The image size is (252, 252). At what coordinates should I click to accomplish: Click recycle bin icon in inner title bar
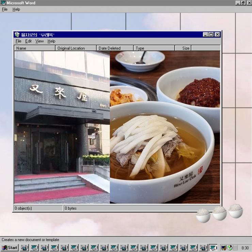(17, 34)
